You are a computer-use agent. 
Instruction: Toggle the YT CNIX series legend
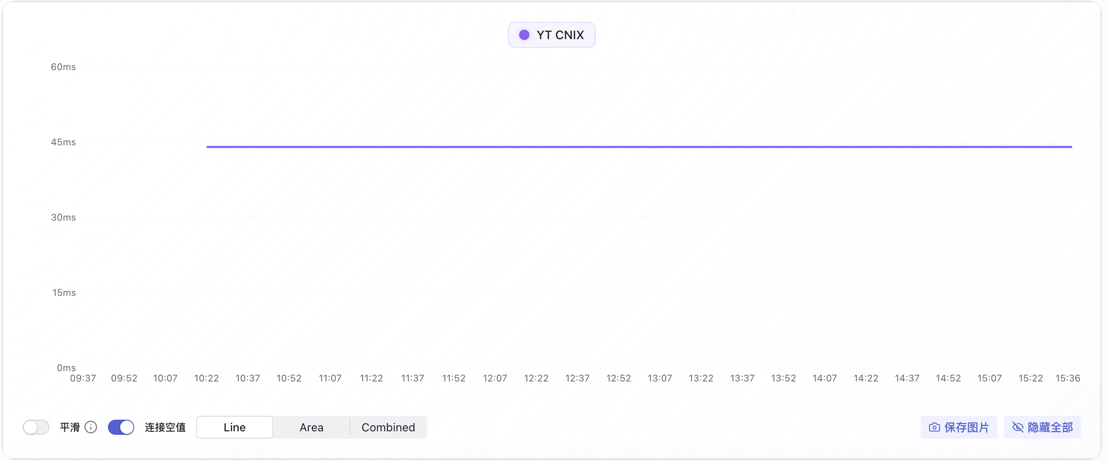tap(551, 35)
